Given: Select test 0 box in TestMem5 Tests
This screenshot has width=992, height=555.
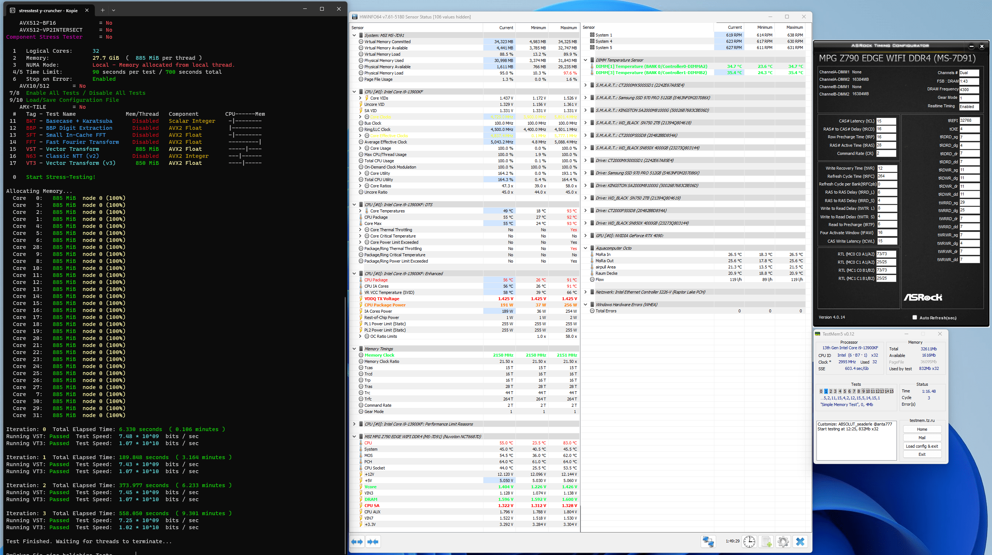Looking at the screenshot, I should point(821,391).
